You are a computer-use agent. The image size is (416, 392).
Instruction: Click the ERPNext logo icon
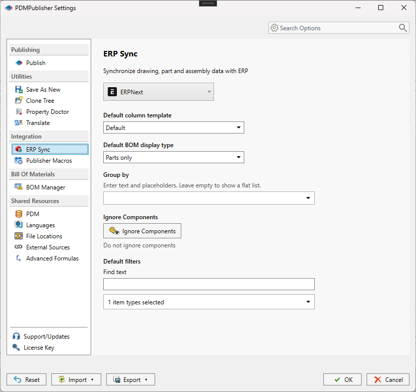click(112, 92)
